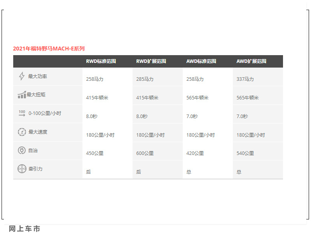Image resolution: width=311 pixels, height=233 pixels.
Task: Click the 最大扭矩 row label
Action: tap(36, 95)
